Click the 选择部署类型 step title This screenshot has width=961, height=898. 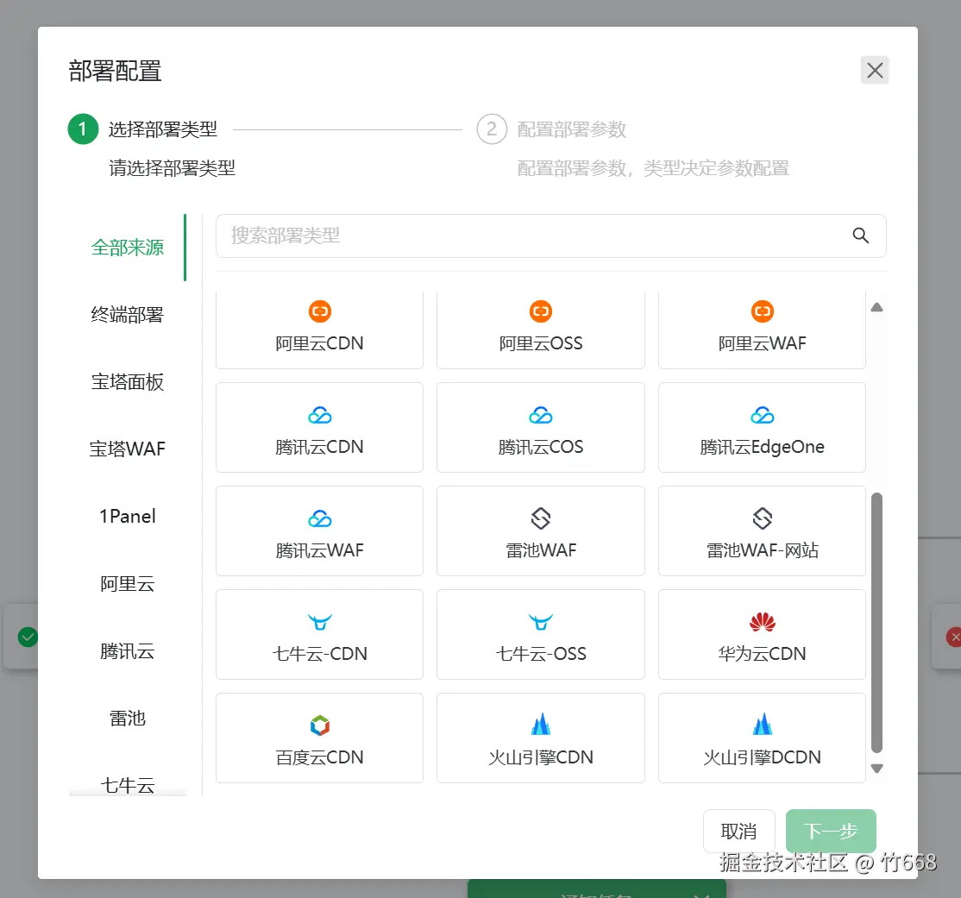pyautogui.click(x=163, y=129)
